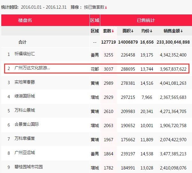
Task: Click 番禺 region of 广州亚运城
Action: 95,154
